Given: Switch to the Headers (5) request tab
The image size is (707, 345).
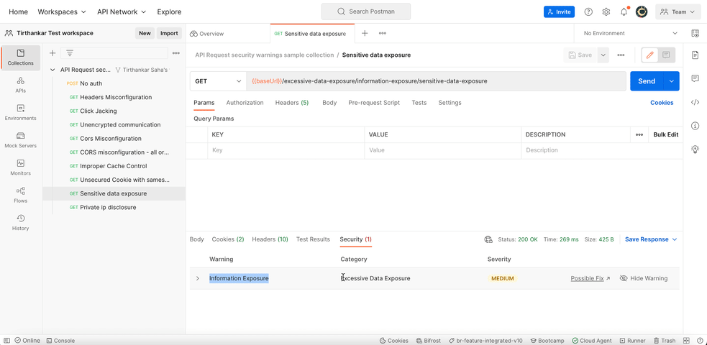Looking at the screenshot, I should pyautogui.click(x=292, y=103).
